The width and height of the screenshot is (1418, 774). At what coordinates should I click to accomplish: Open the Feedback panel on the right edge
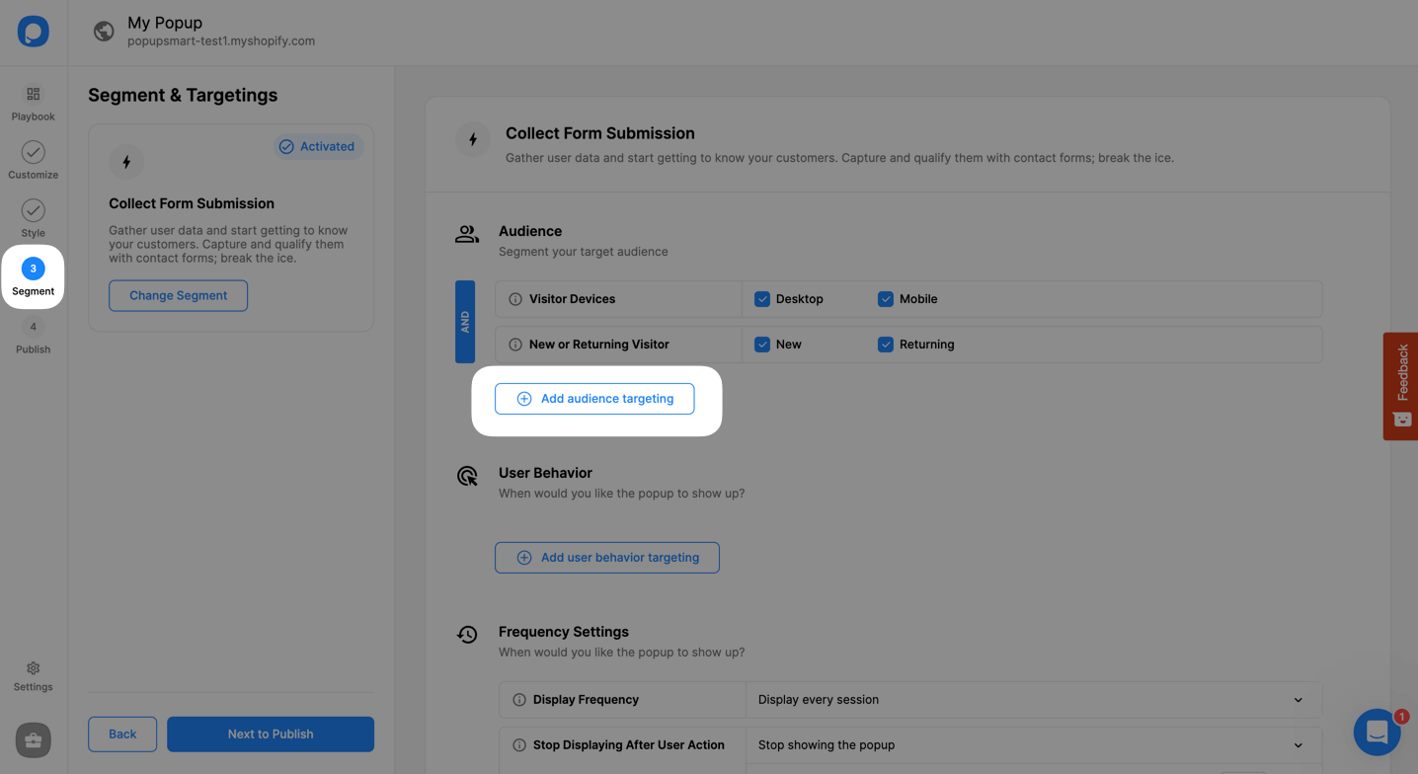(1401, 386)
